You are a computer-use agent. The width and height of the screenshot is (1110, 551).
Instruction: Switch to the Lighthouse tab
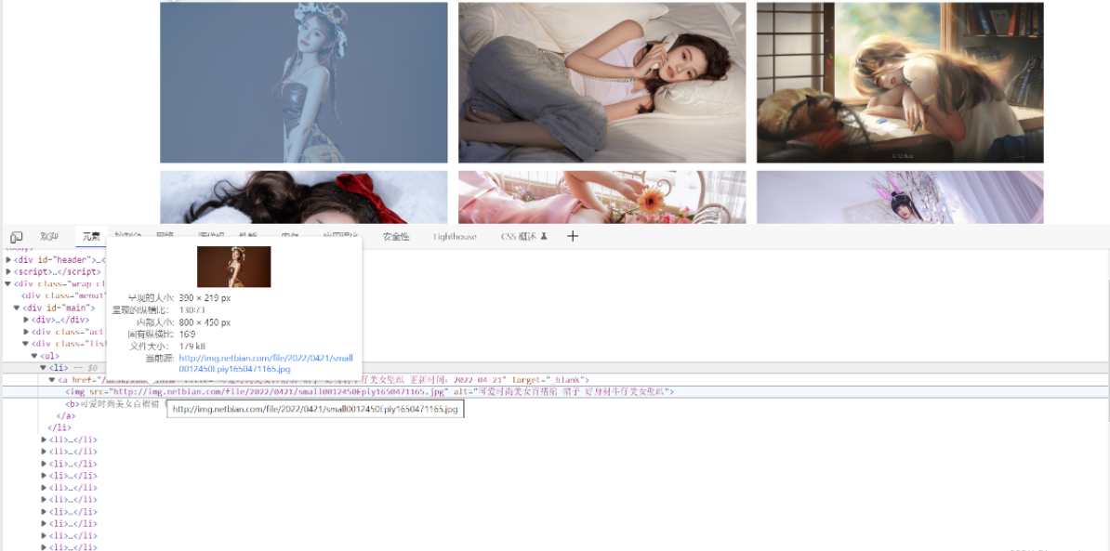456,236
